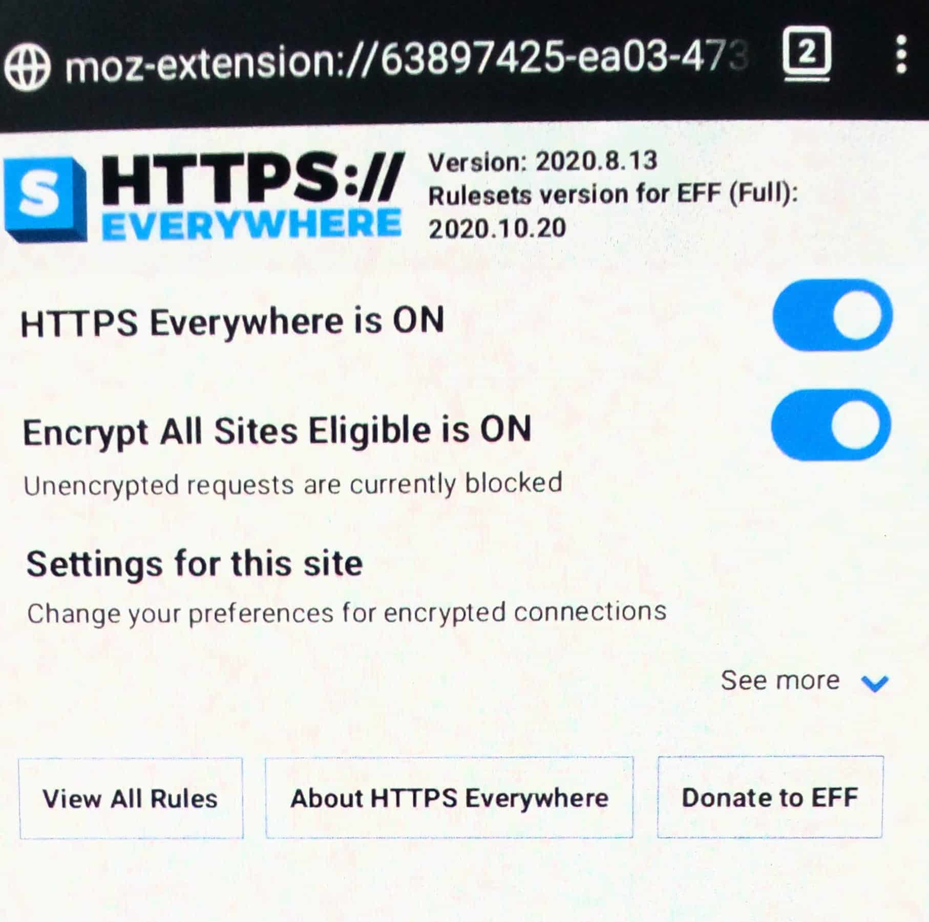
Task: Click Donate to EFF button
Action: [770, 797]
